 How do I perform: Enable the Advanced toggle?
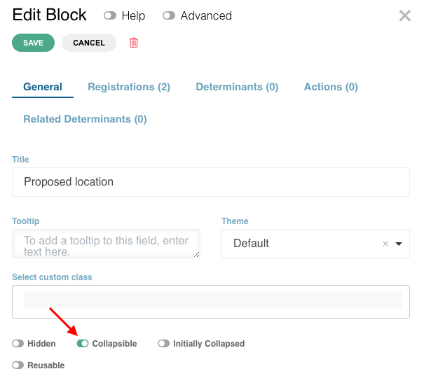[169, 15]
